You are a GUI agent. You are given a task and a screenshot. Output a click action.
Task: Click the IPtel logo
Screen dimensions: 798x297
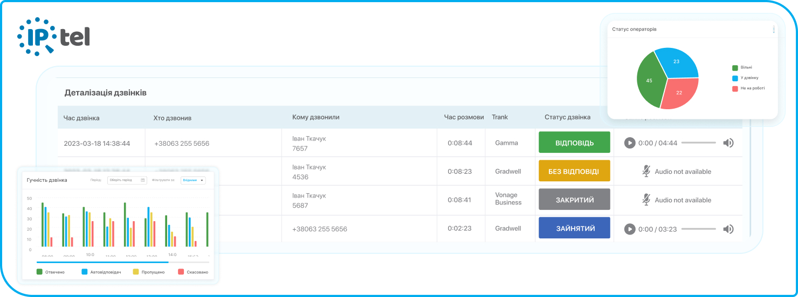point(53,36)
